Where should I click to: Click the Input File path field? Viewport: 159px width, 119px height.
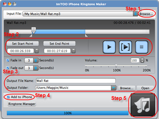coord(78,14)
